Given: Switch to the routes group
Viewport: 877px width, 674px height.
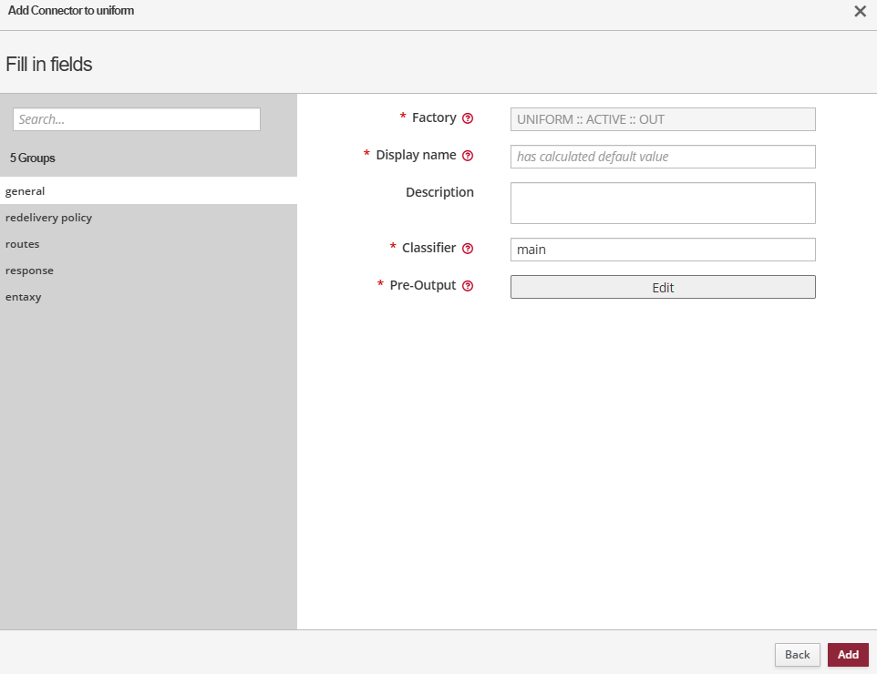Looking at the screenshot, I should 22,244.
